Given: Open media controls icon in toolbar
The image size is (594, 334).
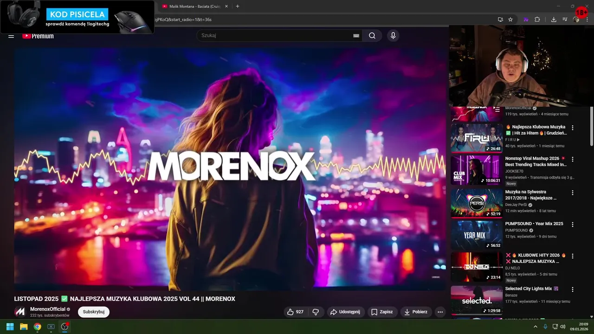Looking at the screenshot, I should pos(565,19).
